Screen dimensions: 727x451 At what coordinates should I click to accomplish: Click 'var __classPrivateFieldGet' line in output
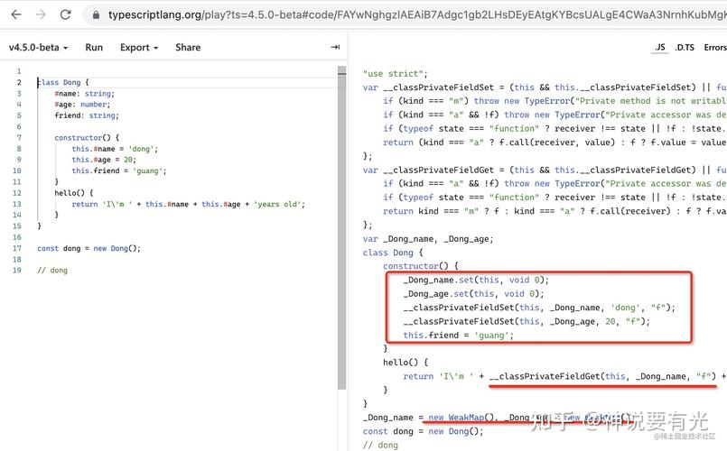click(x=545, y=170)
